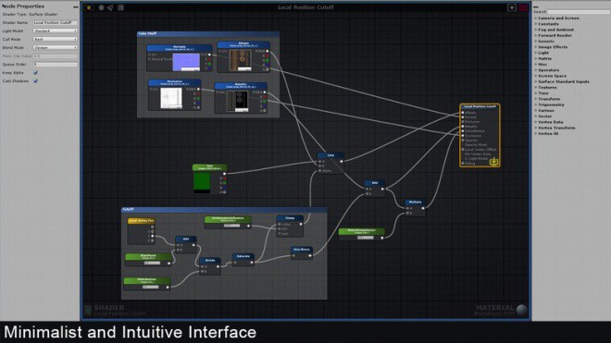Screen dimensions: 611x343
Task: Select the One Minus node header
Action: click(x=302, y=250)
